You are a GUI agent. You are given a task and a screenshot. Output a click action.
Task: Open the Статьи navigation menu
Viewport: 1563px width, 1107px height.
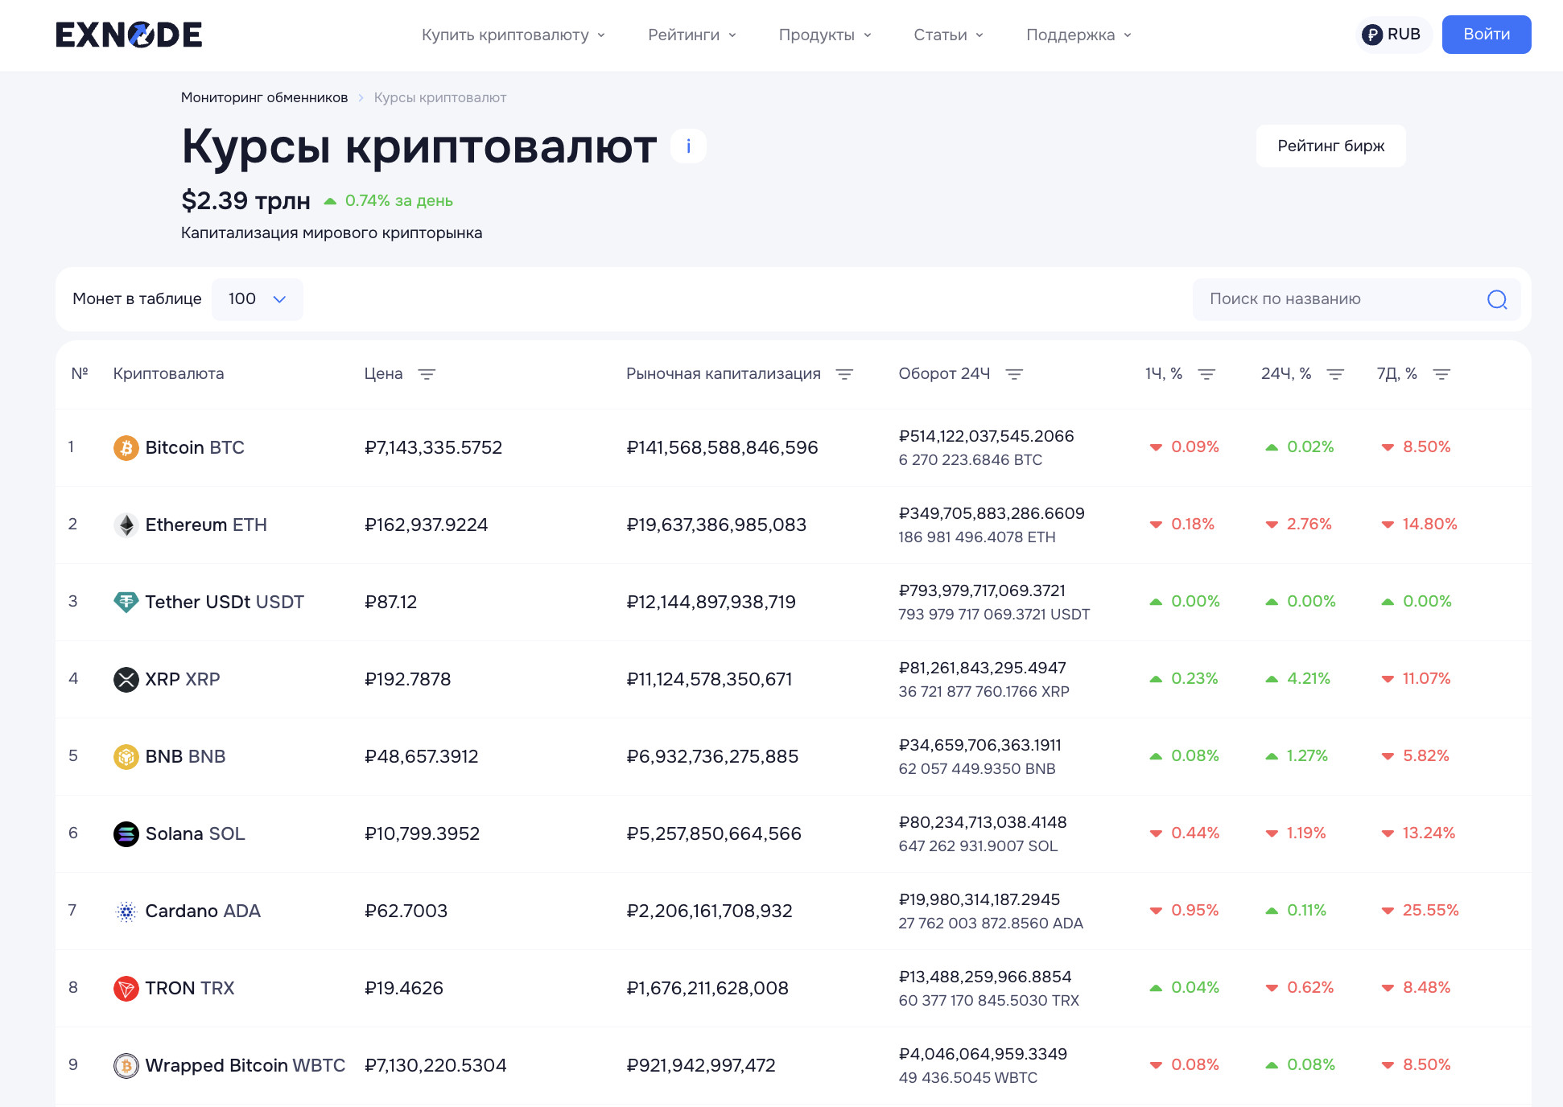click(947, 35)
